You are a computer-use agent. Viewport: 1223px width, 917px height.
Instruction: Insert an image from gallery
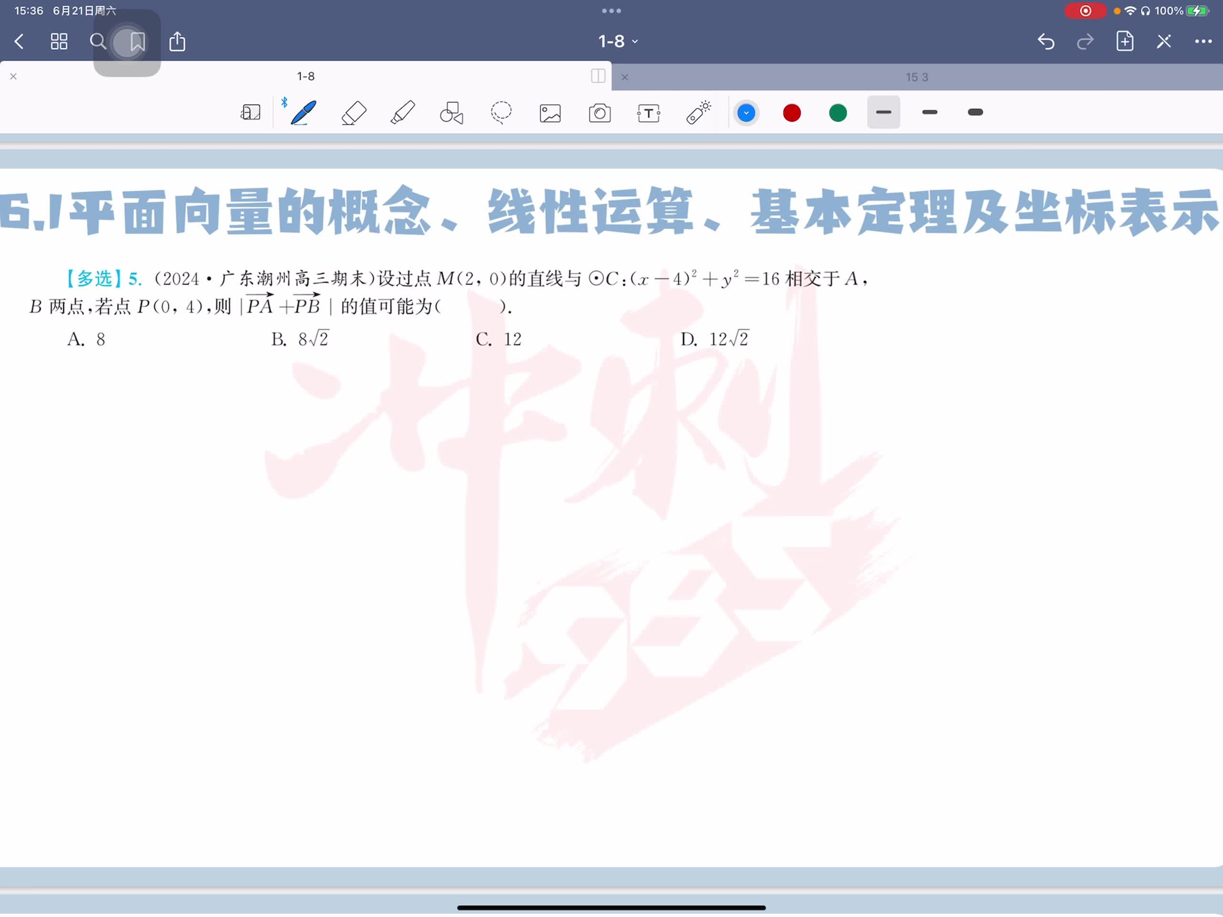pos(550,113)
